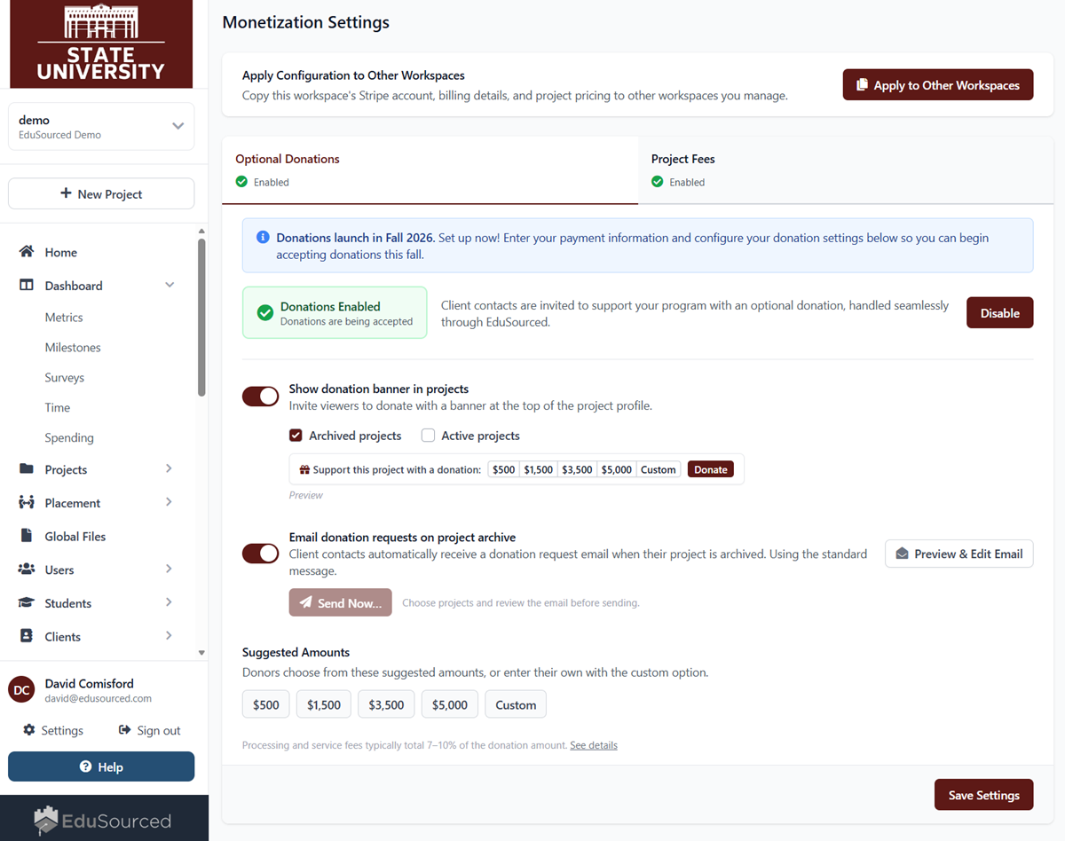This screenshot has width=1065, height=841.
Task: Click the Help question mark icon
Action: pyautogui.click(x=86, y=766)
